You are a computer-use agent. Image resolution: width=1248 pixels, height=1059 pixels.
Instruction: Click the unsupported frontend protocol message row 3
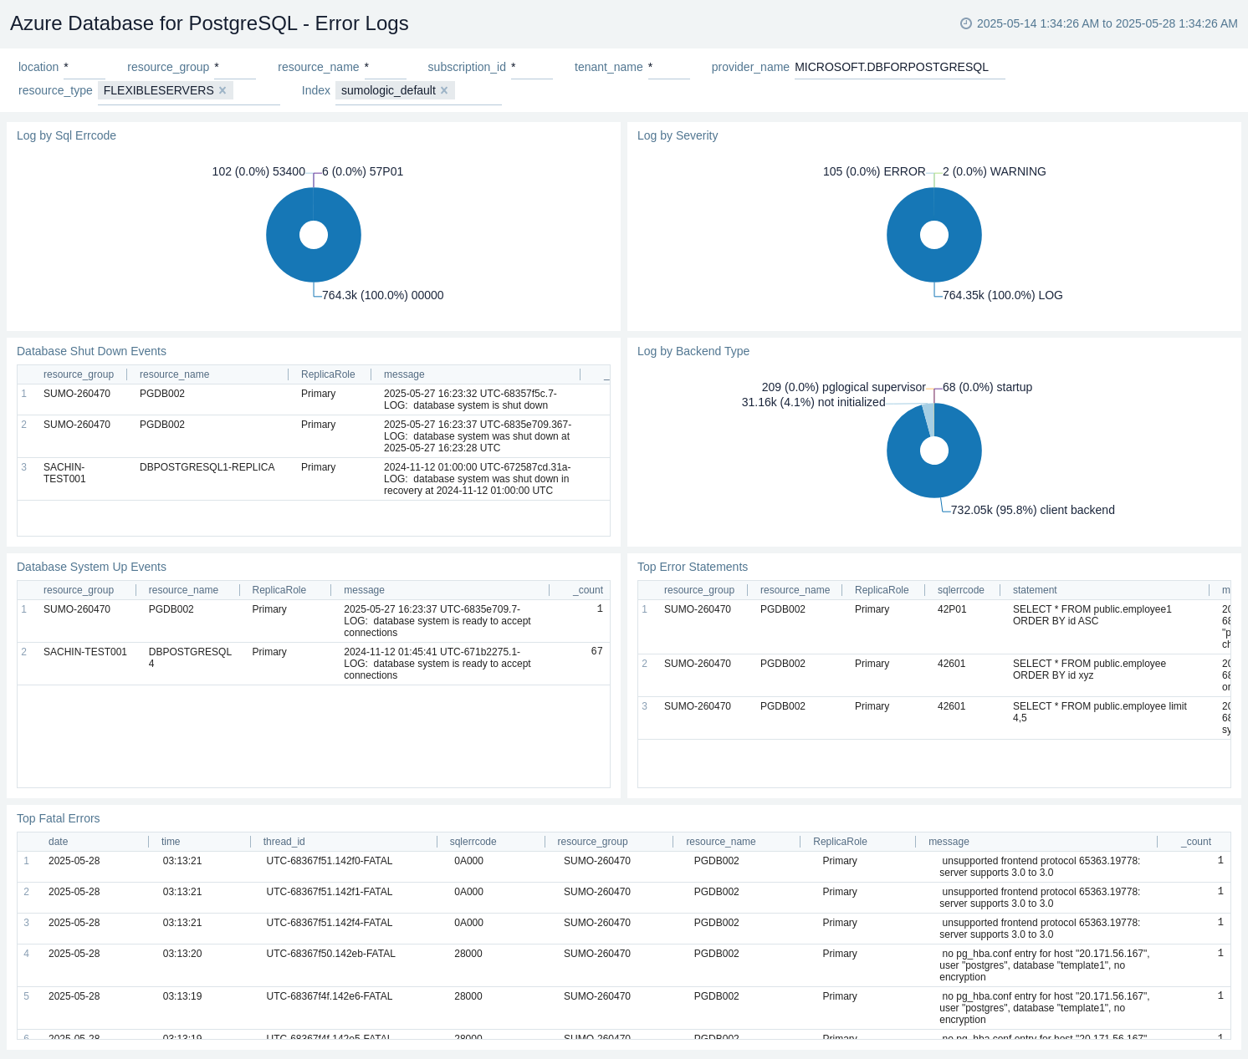(1040, 929)
